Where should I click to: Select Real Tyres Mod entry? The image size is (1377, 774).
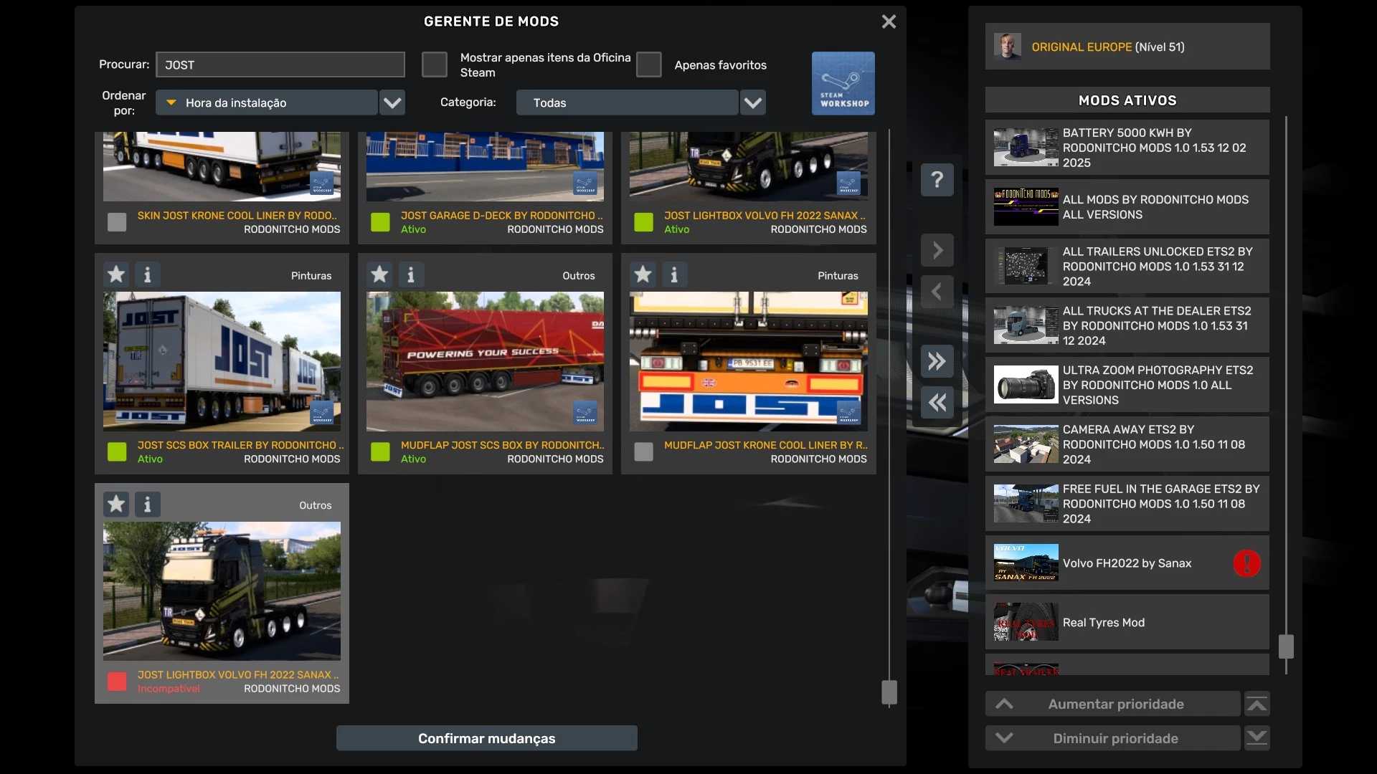click(x=1127, y=623)
